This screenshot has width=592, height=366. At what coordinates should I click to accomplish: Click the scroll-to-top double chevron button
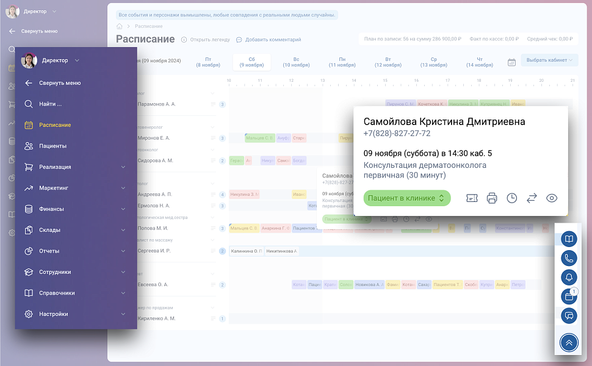pos(569,343)
